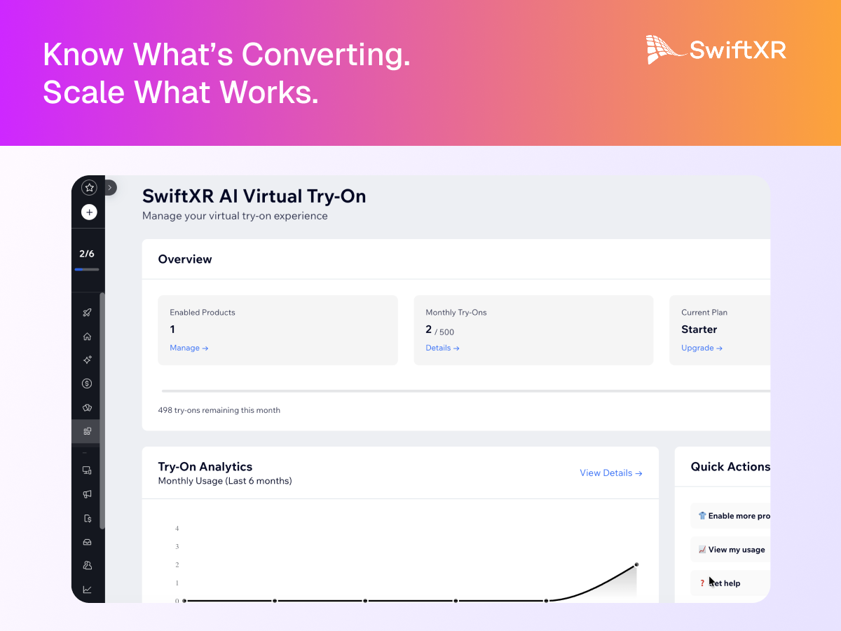Click the white plus button in sidebar
Viewport: 841px width, 631px height.
coord(89,212)
